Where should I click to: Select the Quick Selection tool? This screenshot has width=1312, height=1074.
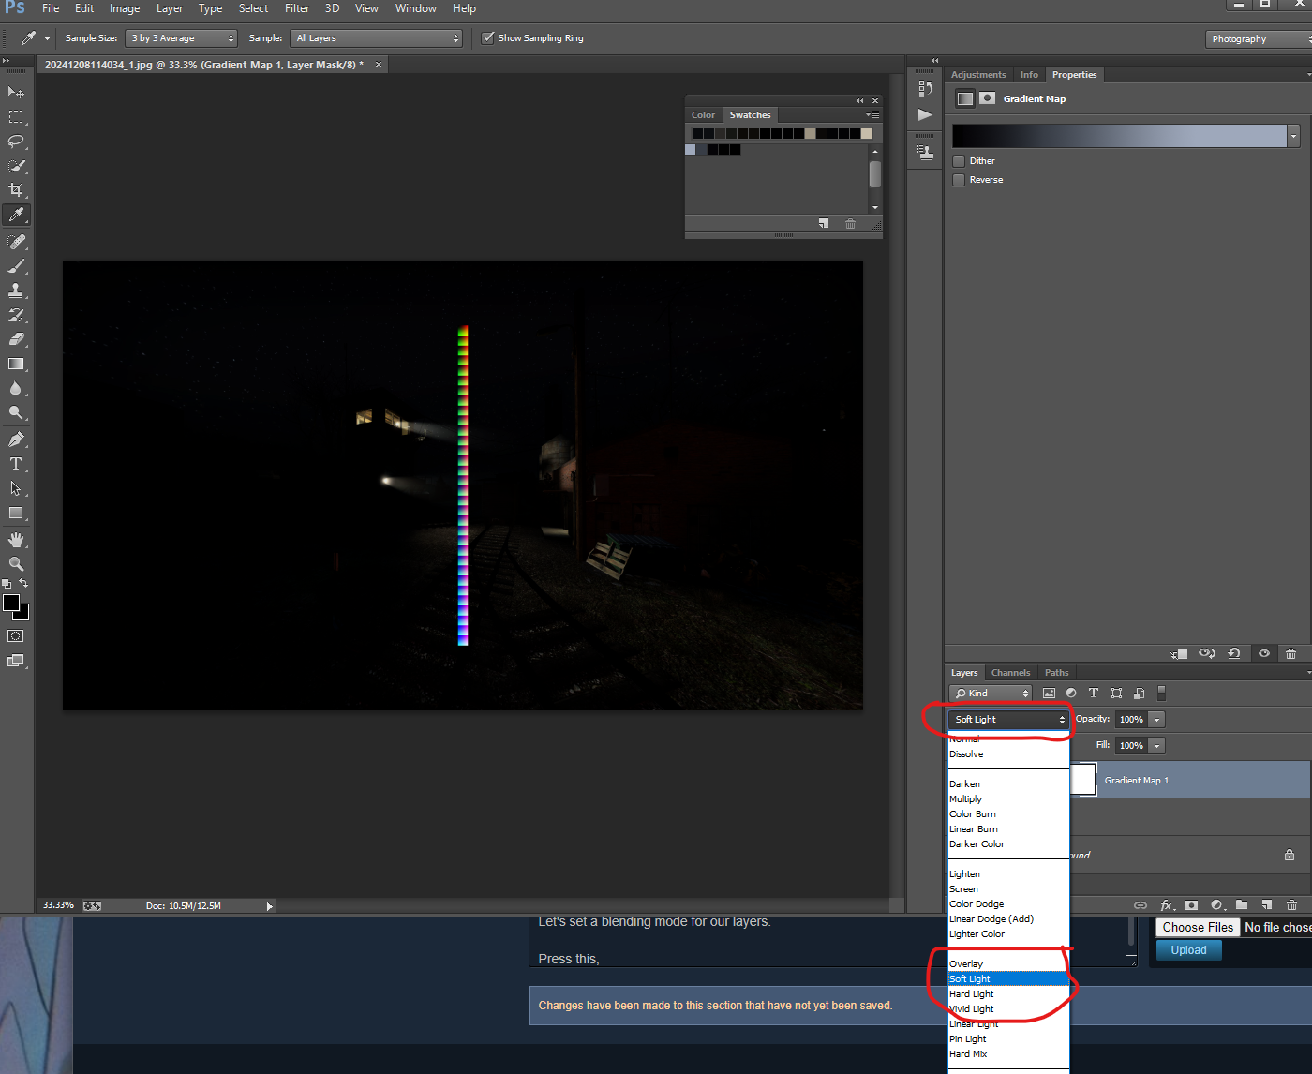16,166
